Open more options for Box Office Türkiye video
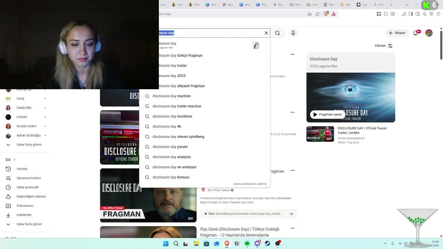Image resolution: width=443 pixels, height=249 pixels. (292, 170)
